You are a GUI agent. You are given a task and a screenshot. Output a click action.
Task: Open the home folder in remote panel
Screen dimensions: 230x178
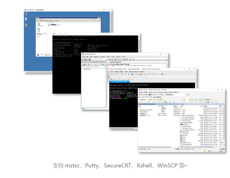coord(184,110)
